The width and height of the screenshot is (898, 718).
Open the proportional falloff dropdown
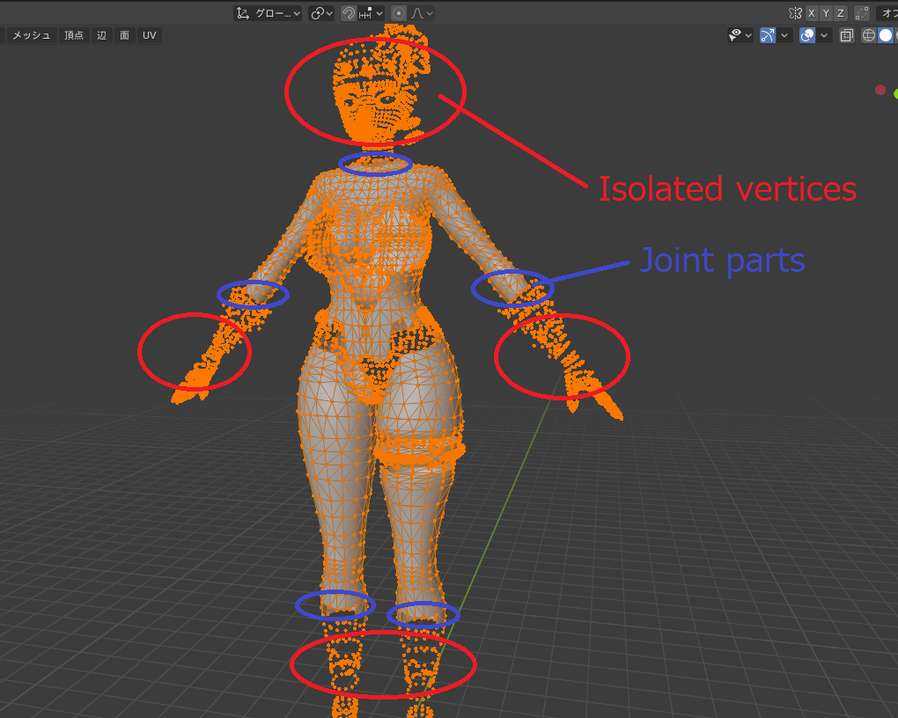click(x=422, y=13)
